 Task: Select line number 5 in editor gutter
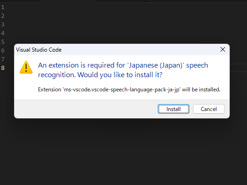coord(3,42)
